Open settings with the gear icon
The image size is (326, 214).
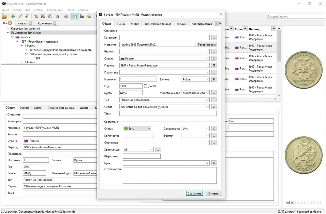pos(66,16)
